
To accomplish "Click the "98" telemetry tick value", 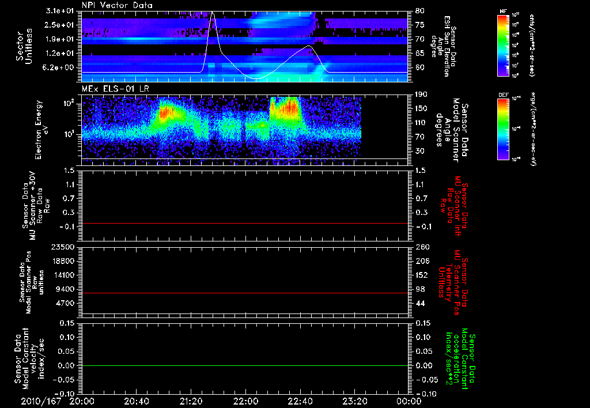I will point(420,289).
